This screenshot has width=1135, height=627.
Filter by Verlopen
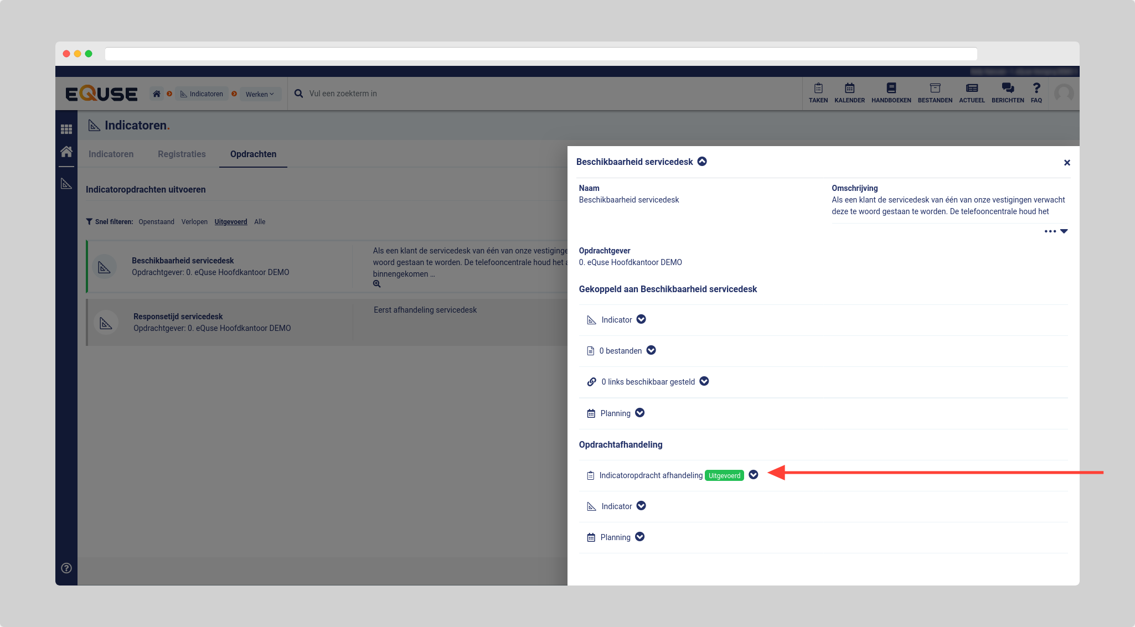pyautogui.click(x=194, y=222)
